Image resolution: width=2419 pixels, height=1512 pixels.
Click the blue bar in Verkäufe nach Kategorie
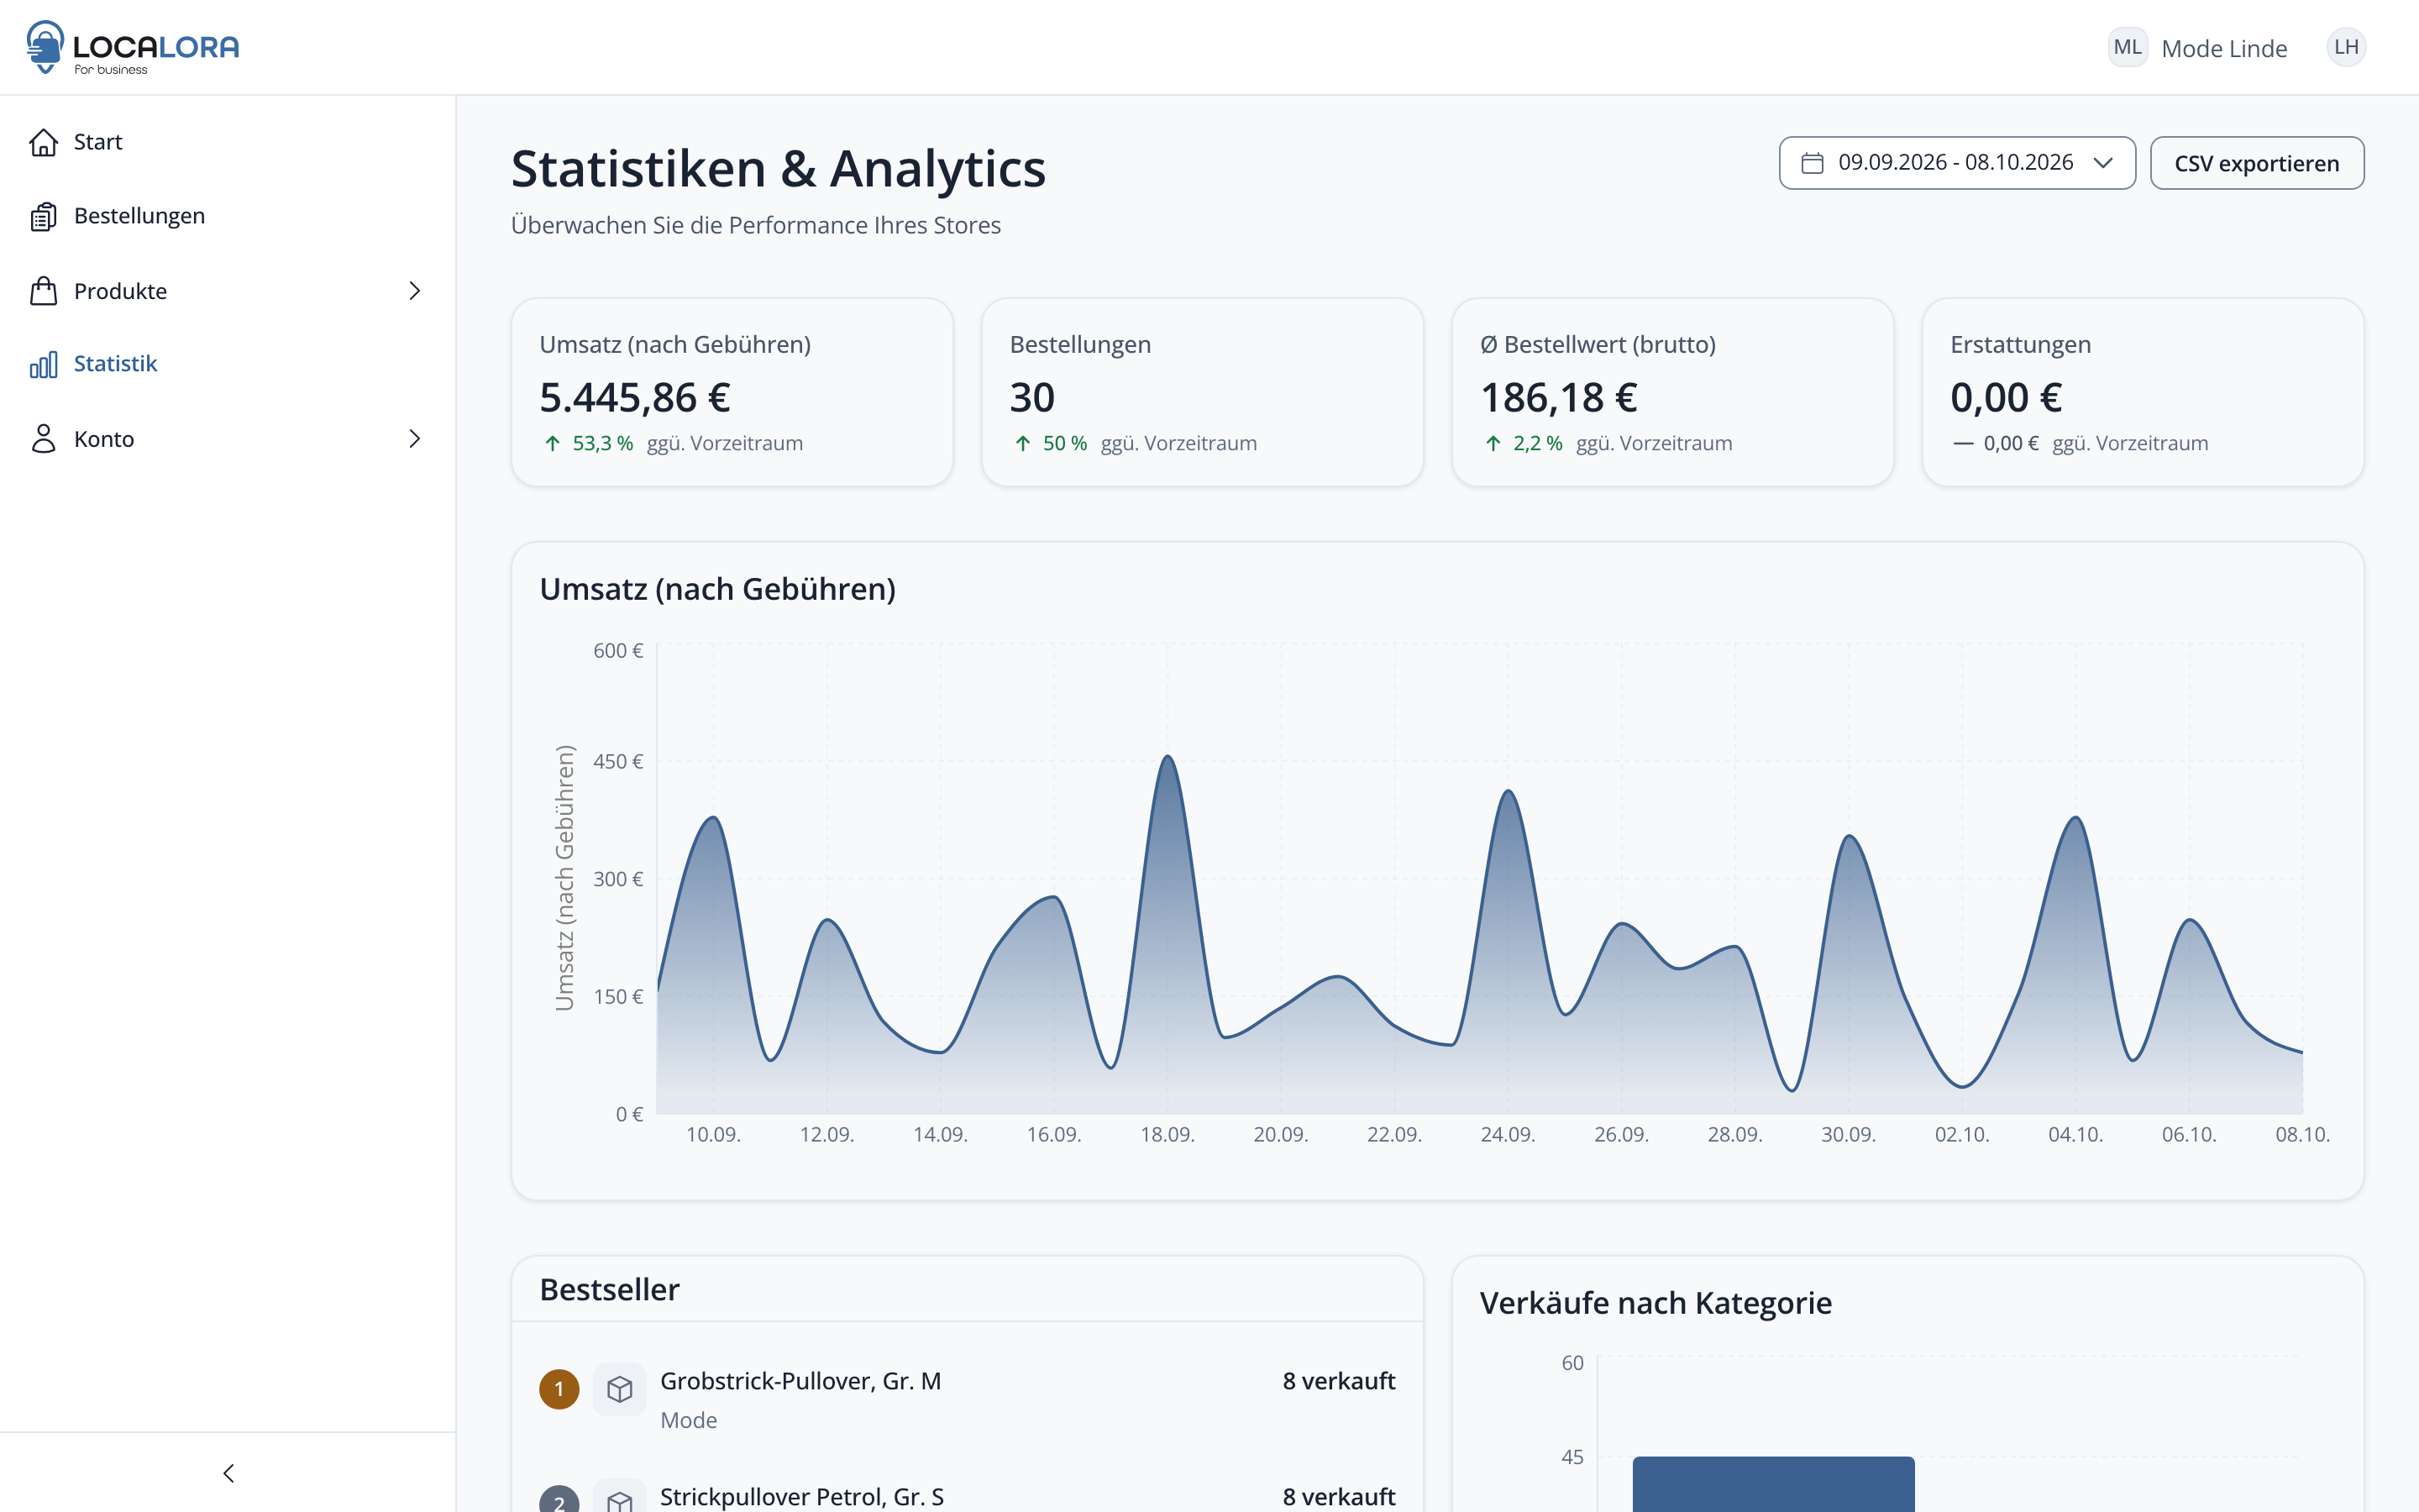point(1773,1484)
